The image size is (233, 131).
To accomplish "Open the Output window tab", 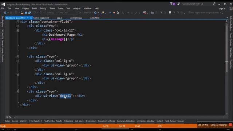I will coord(160,121).
